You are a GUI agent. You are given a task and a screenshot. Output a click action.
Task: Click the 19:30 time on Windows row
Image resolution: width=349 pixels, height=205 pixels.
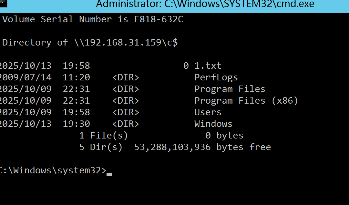point(76,124)
